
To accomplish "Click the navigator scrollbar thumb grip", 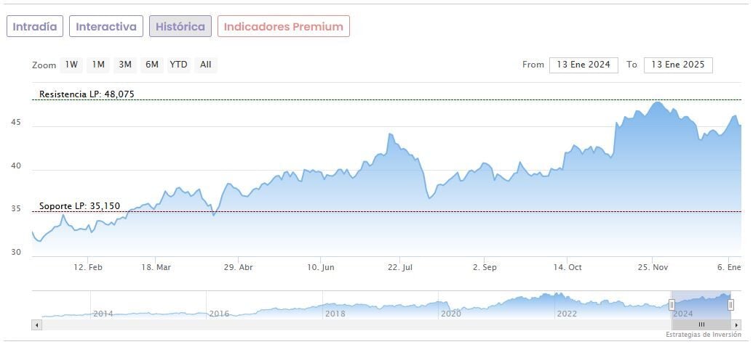I will pos(701,324).
